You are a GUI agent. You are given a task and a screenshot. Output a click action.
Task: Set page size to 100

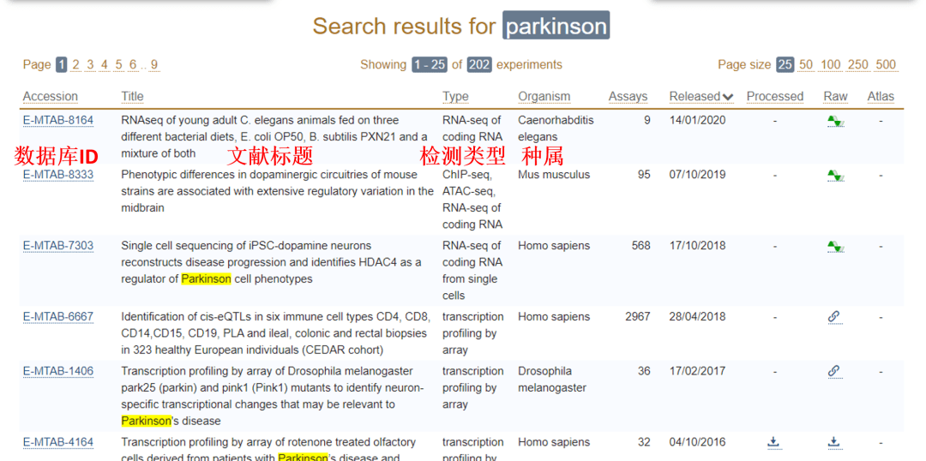click(x=831, y=64)
